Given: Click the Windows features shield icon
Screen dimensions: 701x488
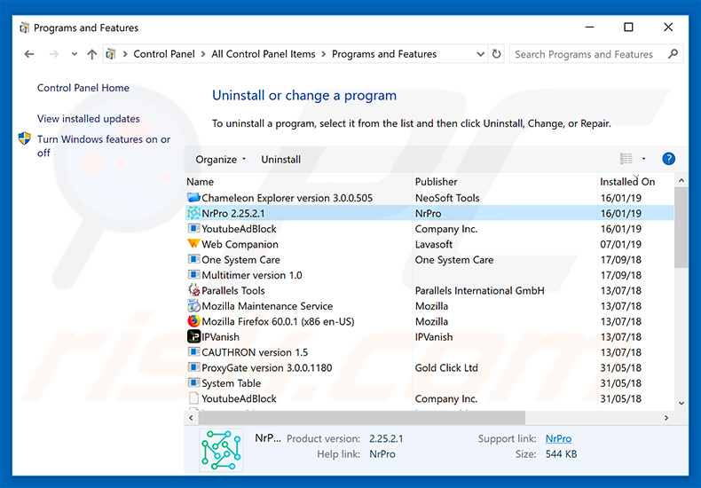Looking at the screenshot, I should (x=25, y=138).
